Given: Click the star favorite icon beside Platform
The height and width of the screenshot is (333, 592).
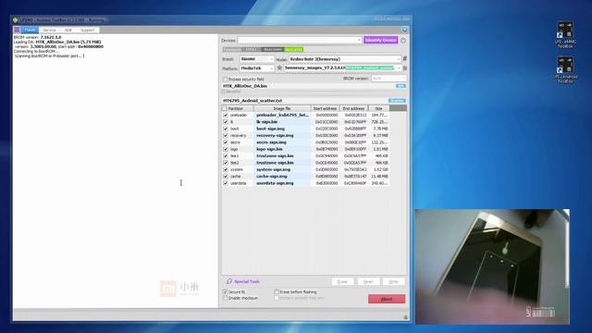Looking at the screenshot, I should pyautogui.click(x=279, y=68).
